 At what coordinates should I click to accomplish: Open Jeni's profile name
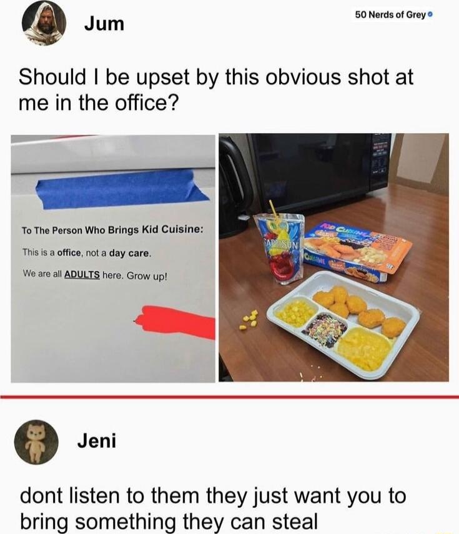[97, 441]
